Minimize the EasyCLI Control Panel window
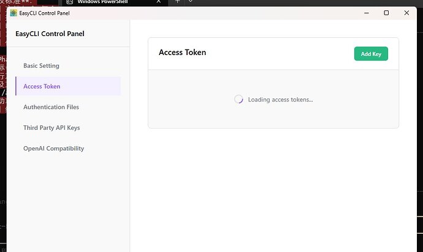The image size is (423, 252). (367, 13)
